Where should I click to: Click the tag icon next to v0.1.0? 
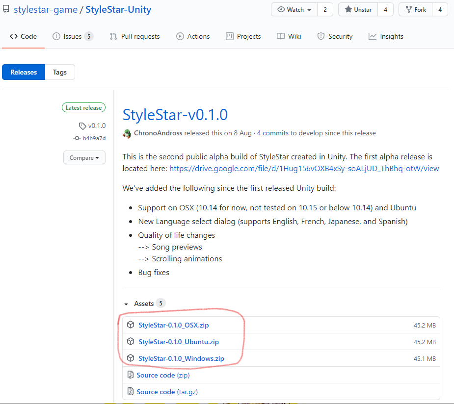click(x=82, y=126)
